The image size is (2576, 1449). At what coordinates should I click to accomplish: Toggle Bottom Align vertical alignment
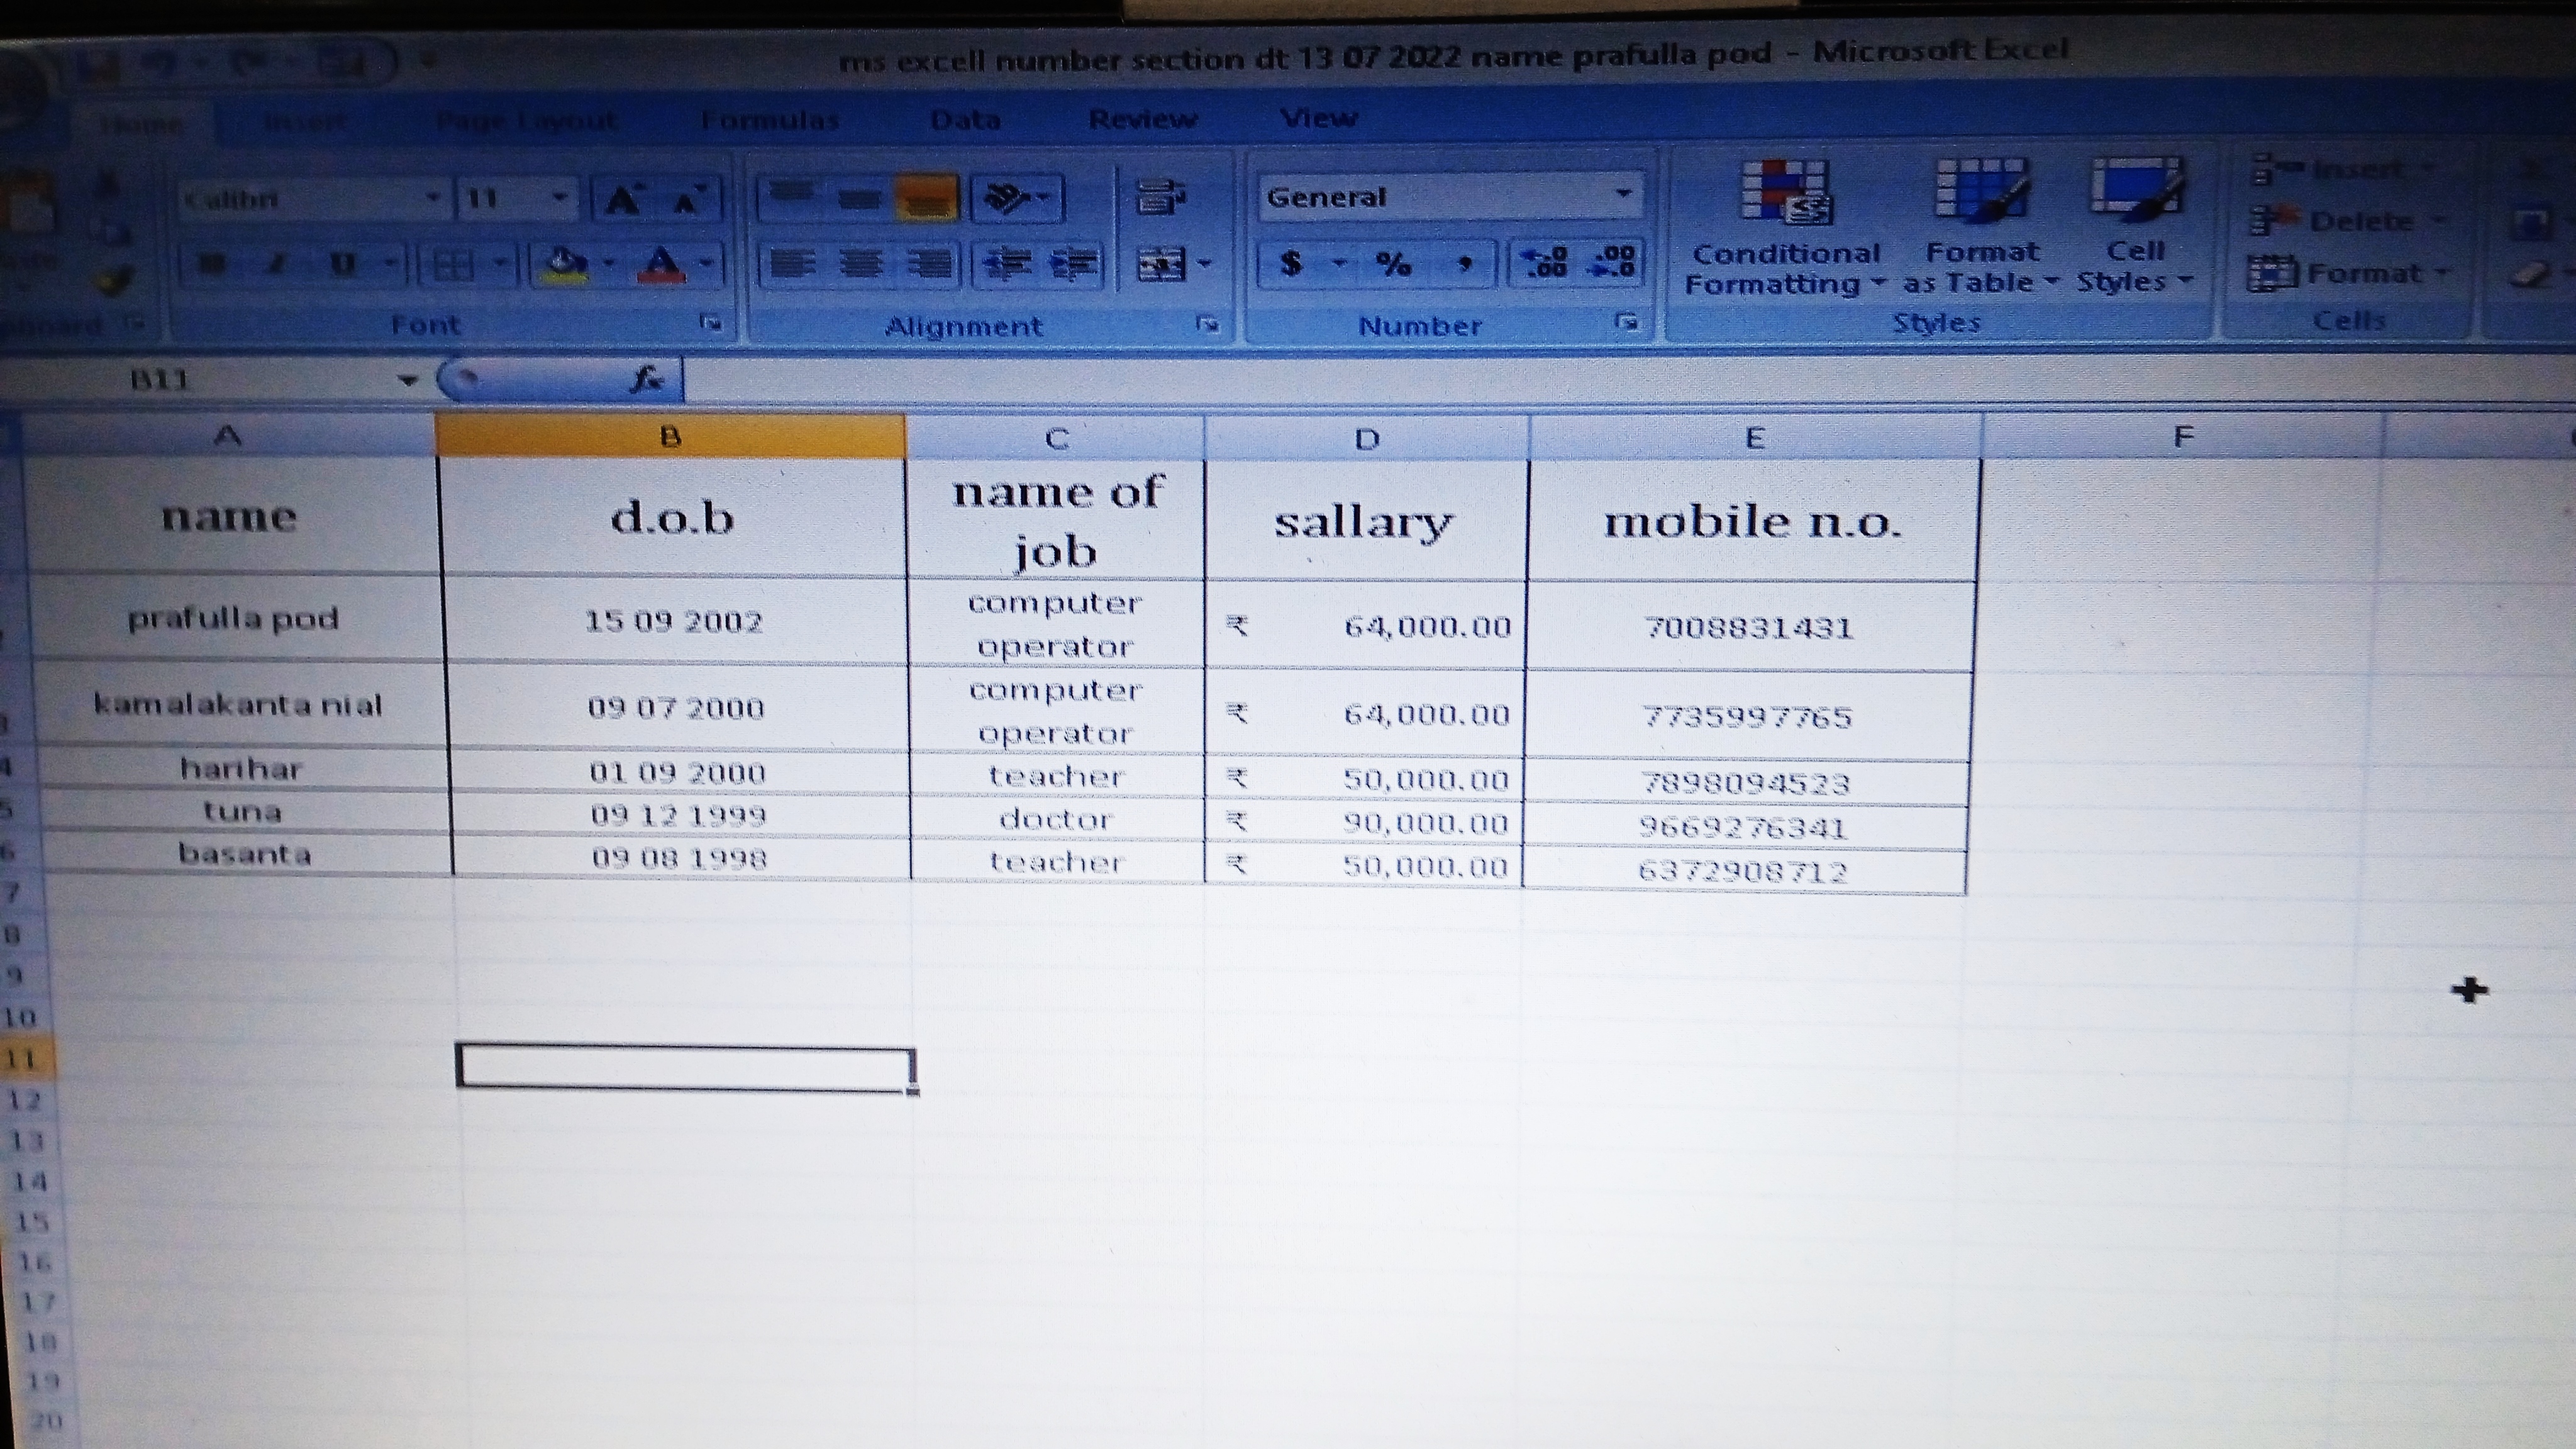coord(927,198)
